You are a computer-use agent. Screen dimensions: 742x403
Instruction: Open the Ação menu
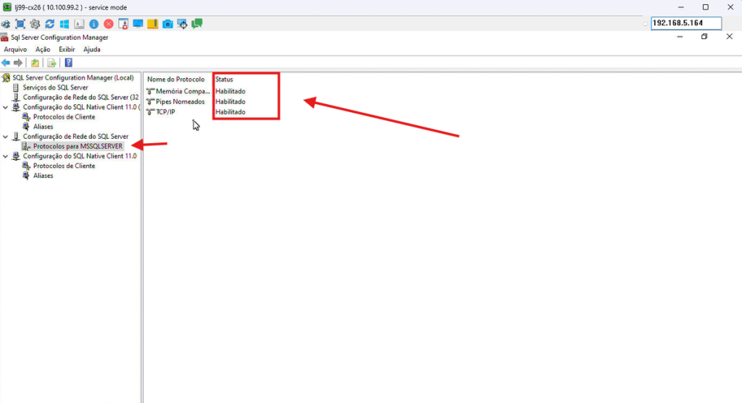coord(43,49)
